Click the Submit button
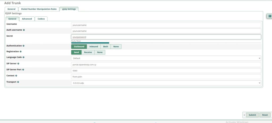This screenshot has width=272, height=123. point(252,115)
